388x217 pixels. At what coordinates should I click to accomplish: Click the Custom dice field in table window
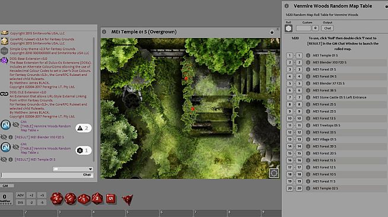304,28
